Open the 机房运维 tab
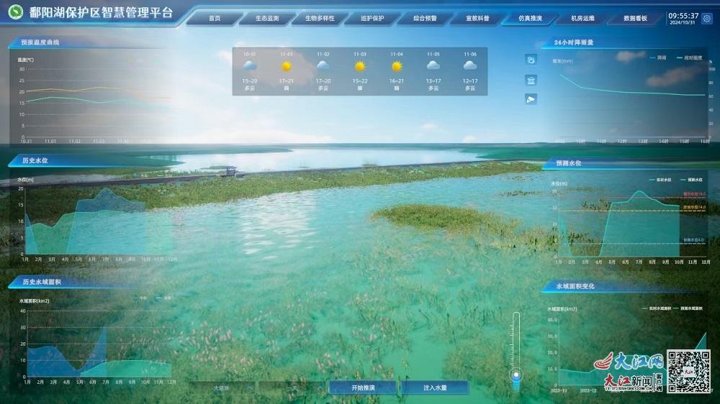 click(x=582, y=19)
